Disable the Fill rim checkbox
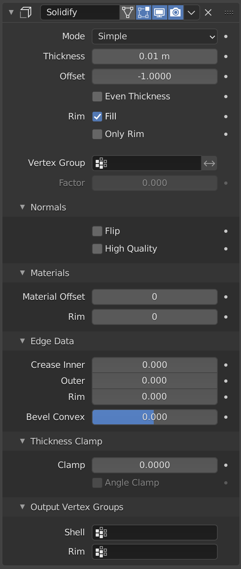This screenshot has width=241, height=569. (97, 116)
